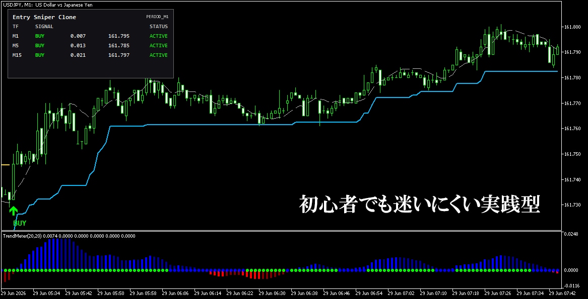
Task: Click 161.740 on the price axis
Action: click(573, 179)
